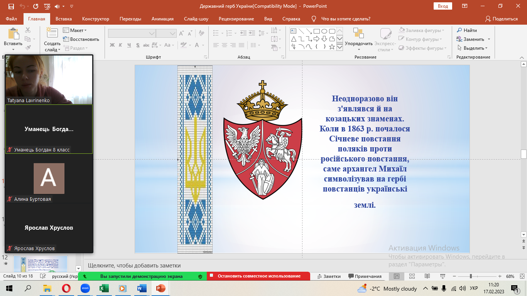
Task: Toggle justify text alignment
Action: click(x=242, y=45)
